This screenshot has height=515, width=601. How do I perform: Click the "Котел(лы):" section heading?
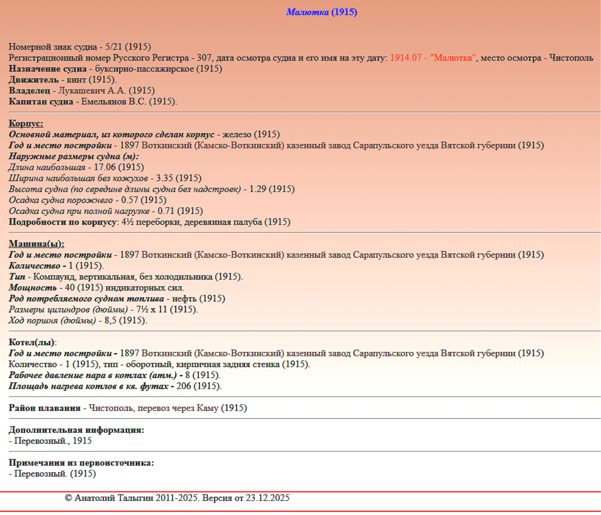[x=32, y=342]
